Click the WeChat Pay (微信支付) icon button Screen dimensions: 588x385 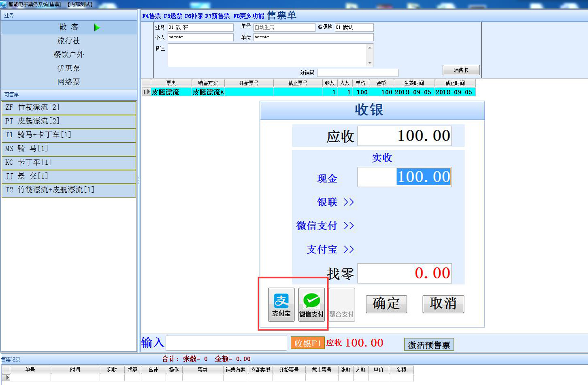pos(311,304)
